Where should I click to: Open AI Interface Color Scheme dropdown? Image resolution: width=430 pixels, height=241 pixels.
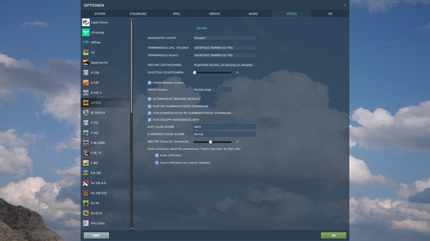coord(224,134)
